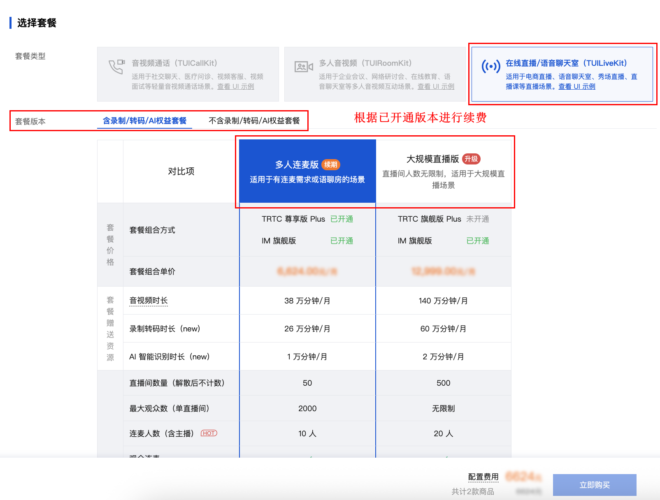Select the 多人音视频 (TUIRoomKit) package type
Image resolution: width=660 pixels, height=500 pixels.
(x=374, y=74)
